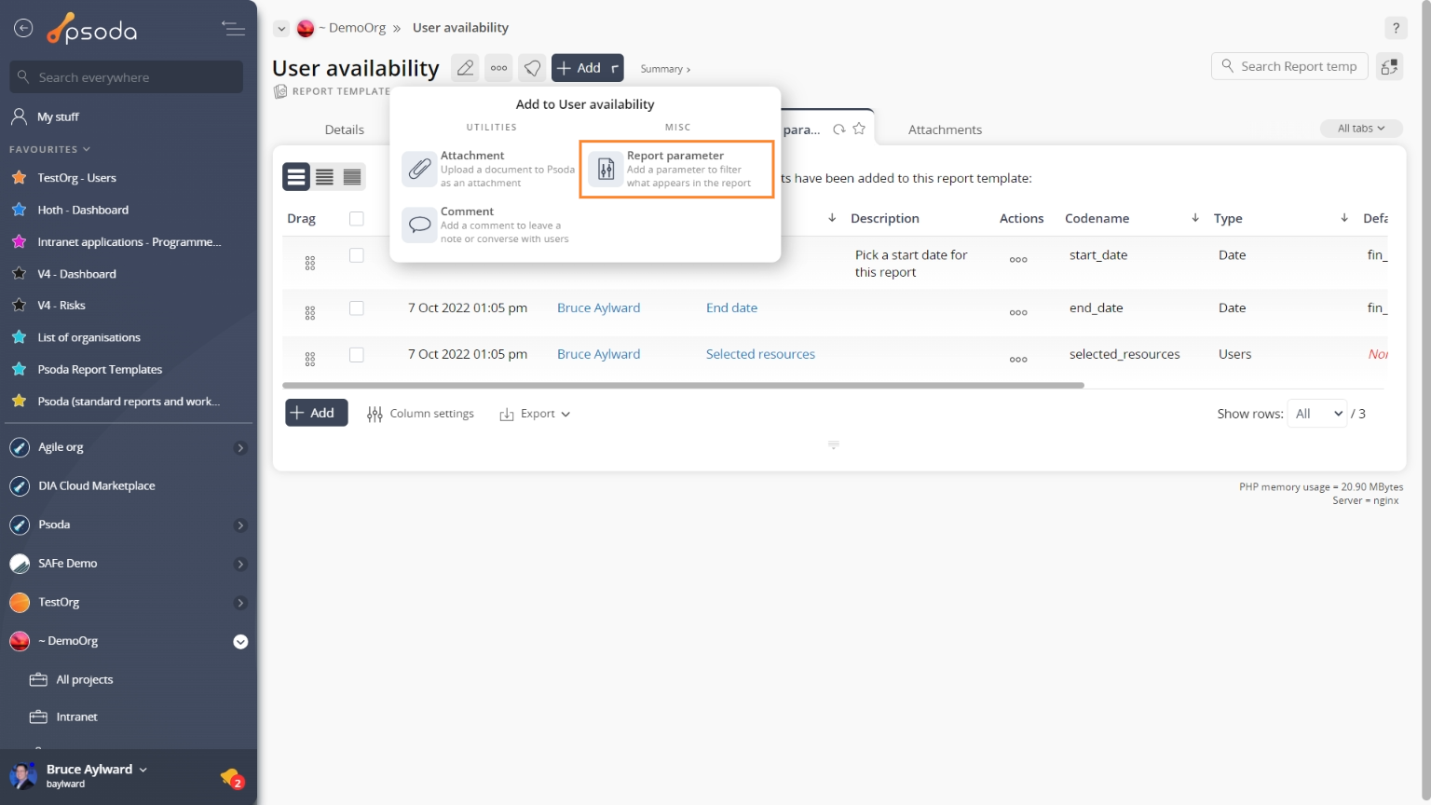Open the Show rows All selector
The height and width of the screenshot is (805, 1431).
click(x=1318, y=414)
